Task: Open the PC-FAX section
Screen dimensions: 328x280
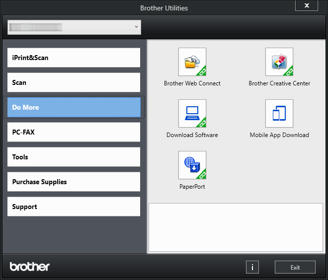Action: click(74, 132)
